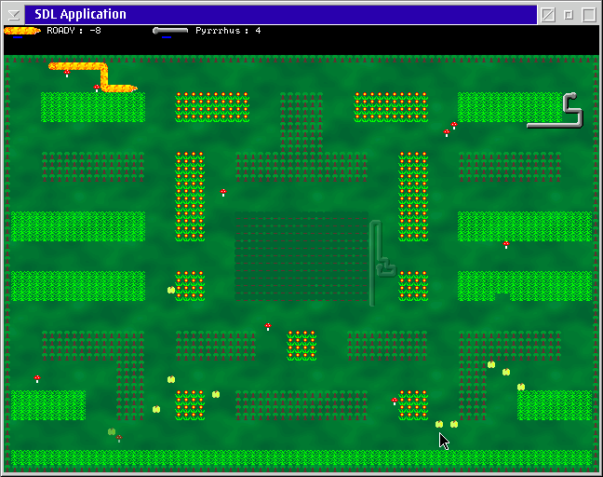Image resolution: width=603 pixels, height=477 pixels.
Task: Click the diagonal-slash button in the title bar
Action: 548,15
